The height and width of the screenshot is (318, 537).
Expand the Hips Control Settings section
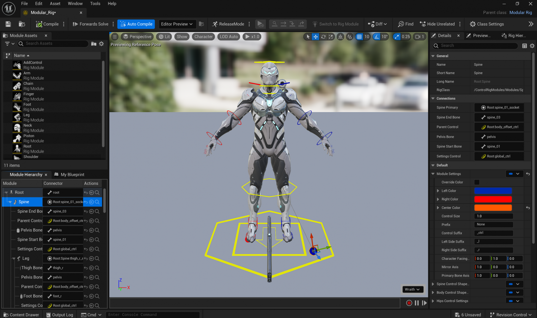pyautogui.click(x=433, y=301)
